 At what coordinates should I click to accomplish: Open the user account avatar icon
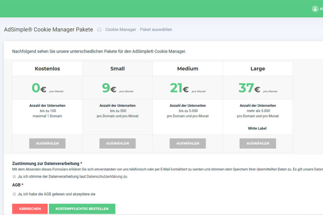tap(315, 9)
